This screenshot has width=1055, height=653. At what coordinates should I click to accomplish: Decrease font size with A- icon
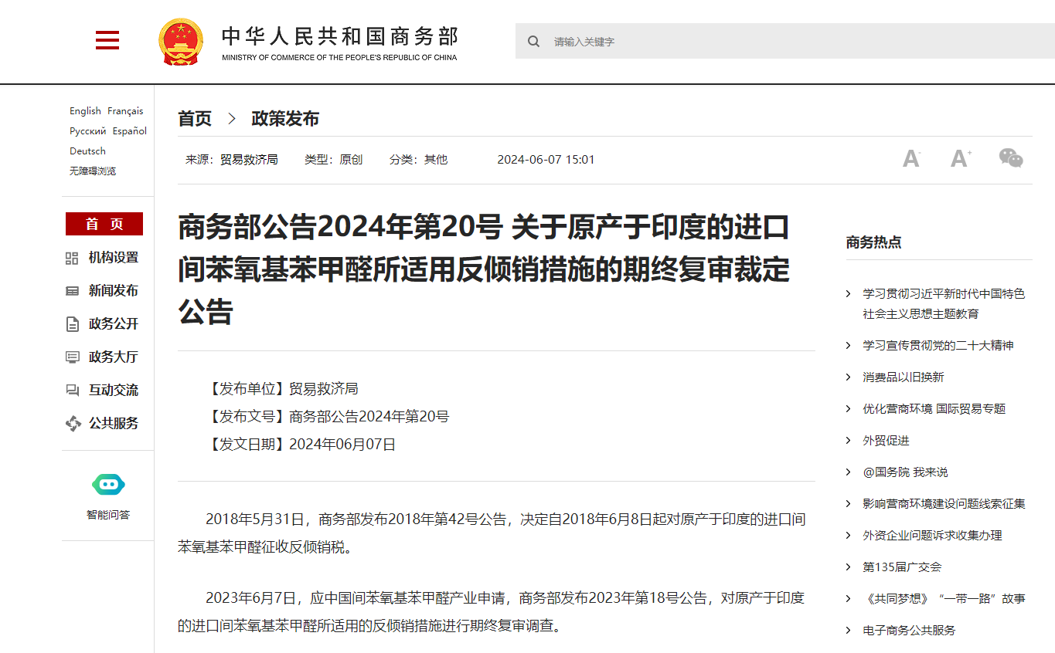coord(912,159)
